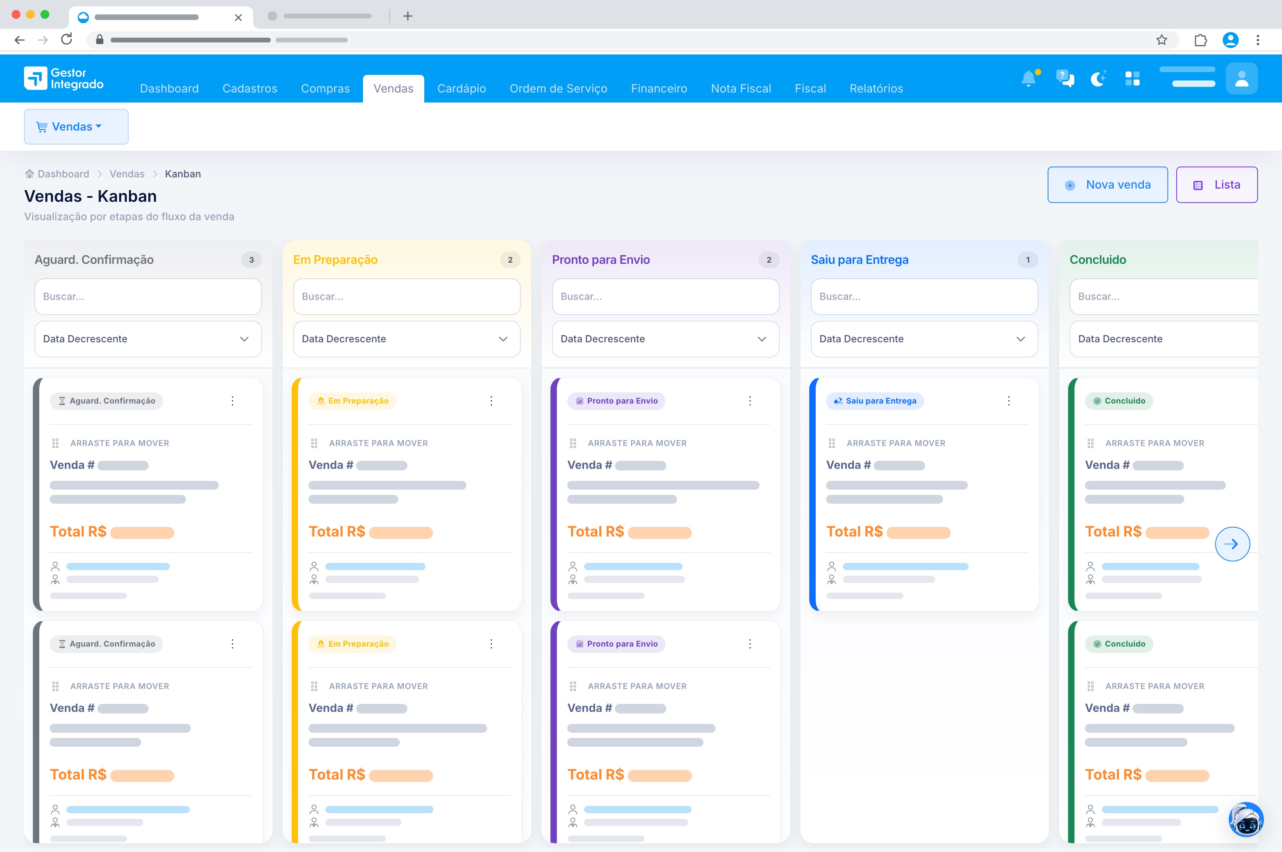
Task: Click the Gestor Integrado logo
Action: coord(64,78)
